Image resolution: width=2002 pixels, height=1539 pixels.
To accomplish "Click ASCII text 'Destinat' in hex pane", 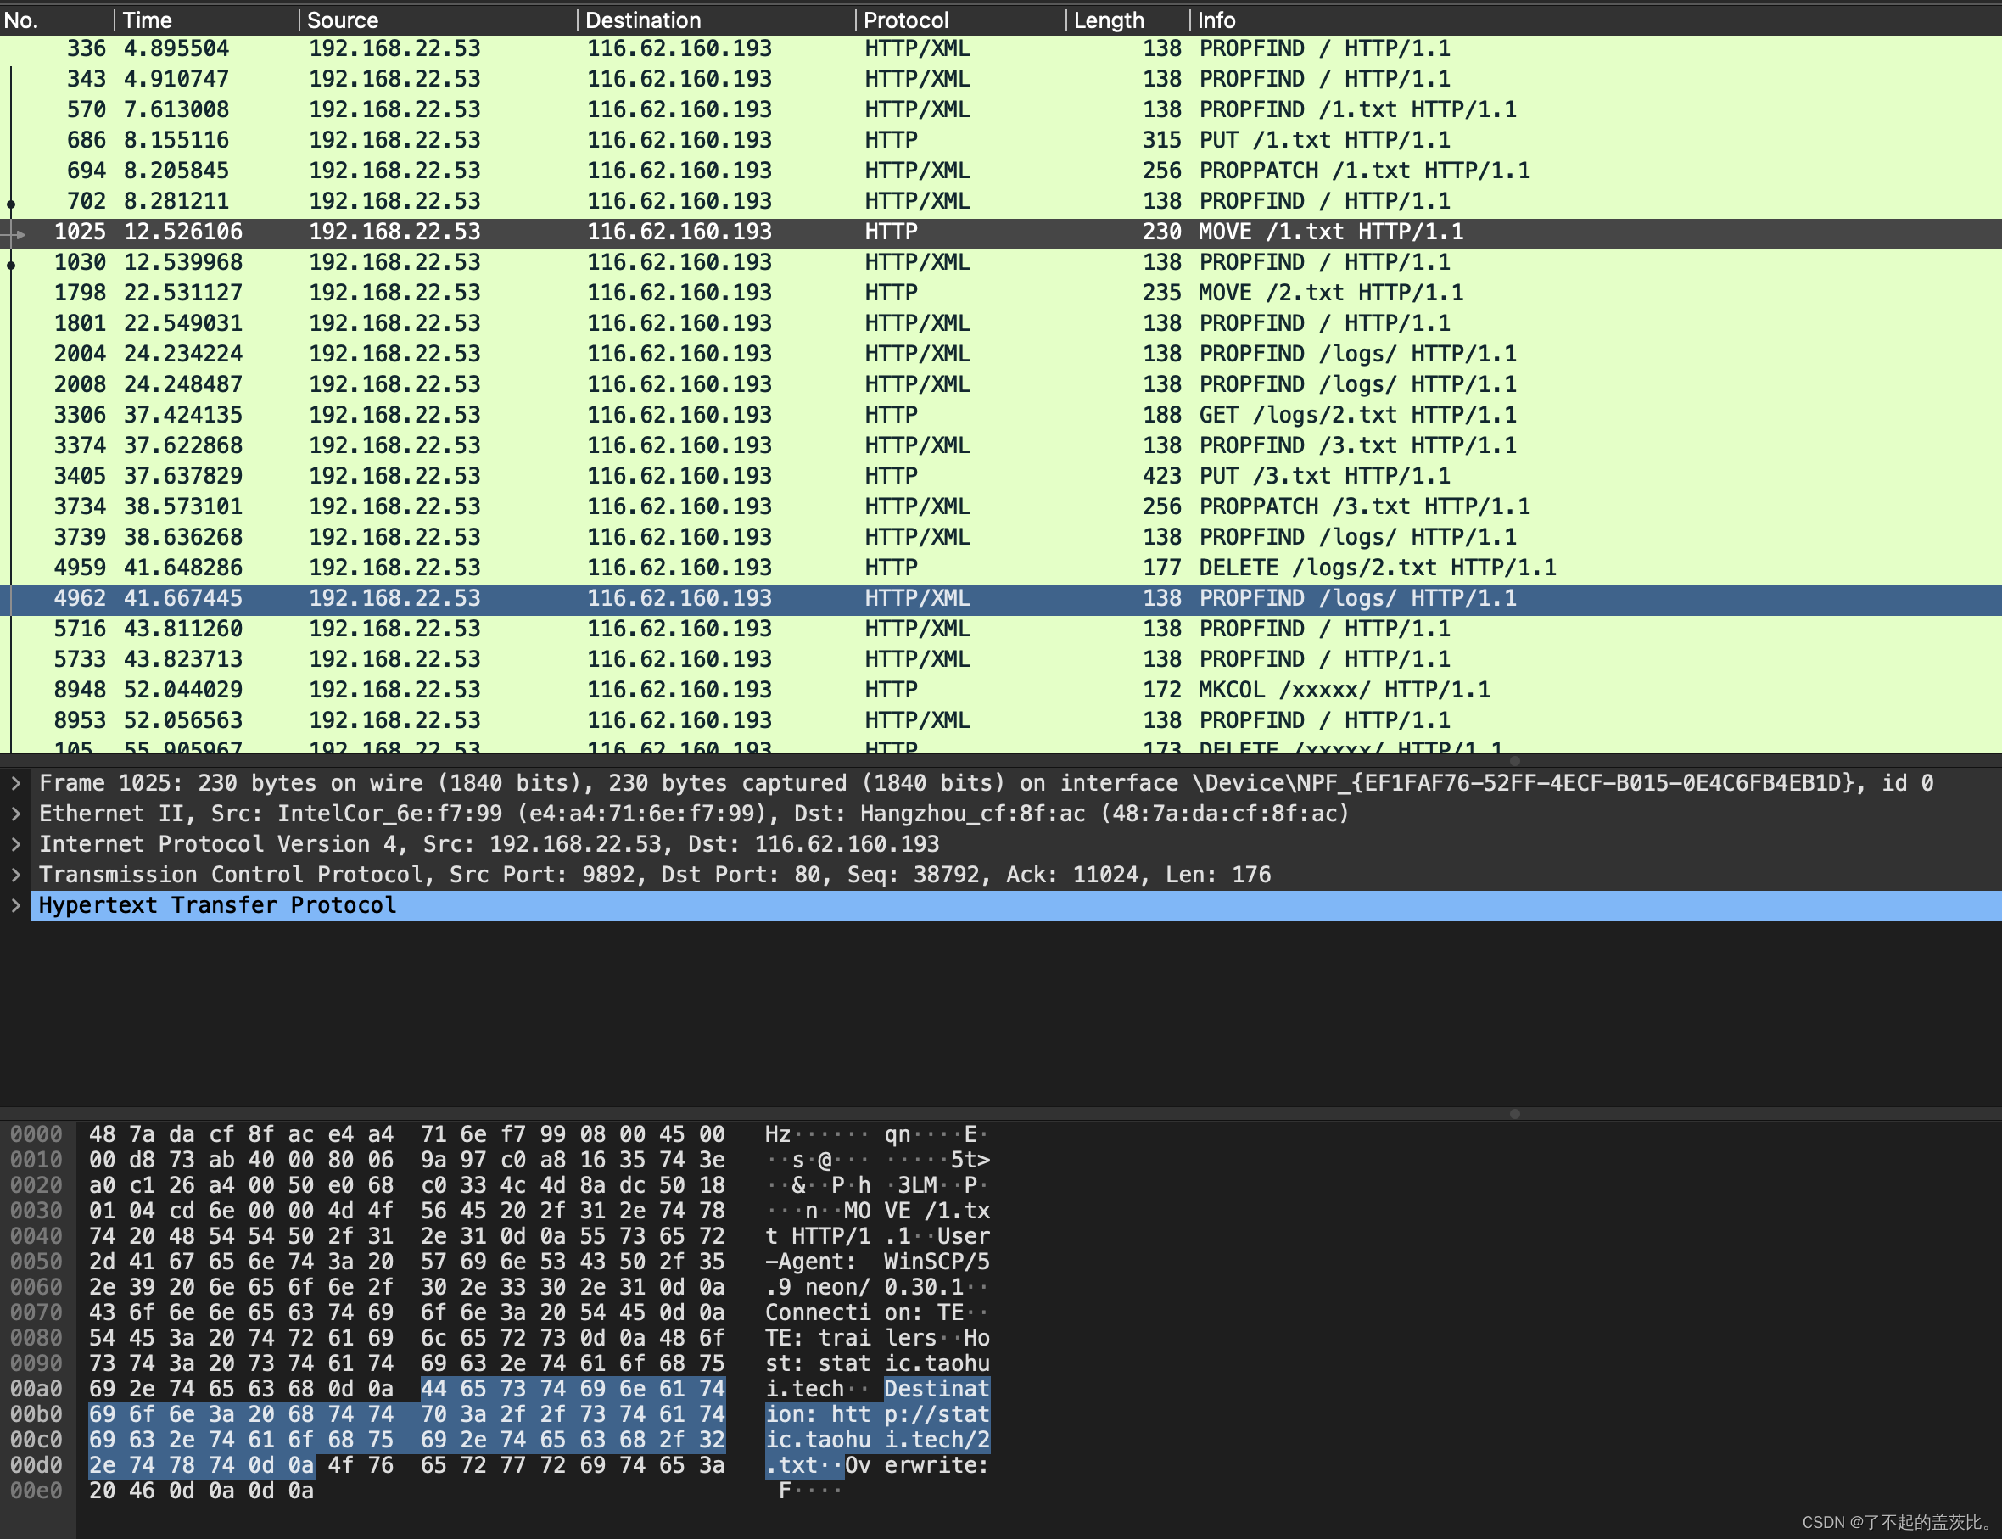I will point(936,1389).
